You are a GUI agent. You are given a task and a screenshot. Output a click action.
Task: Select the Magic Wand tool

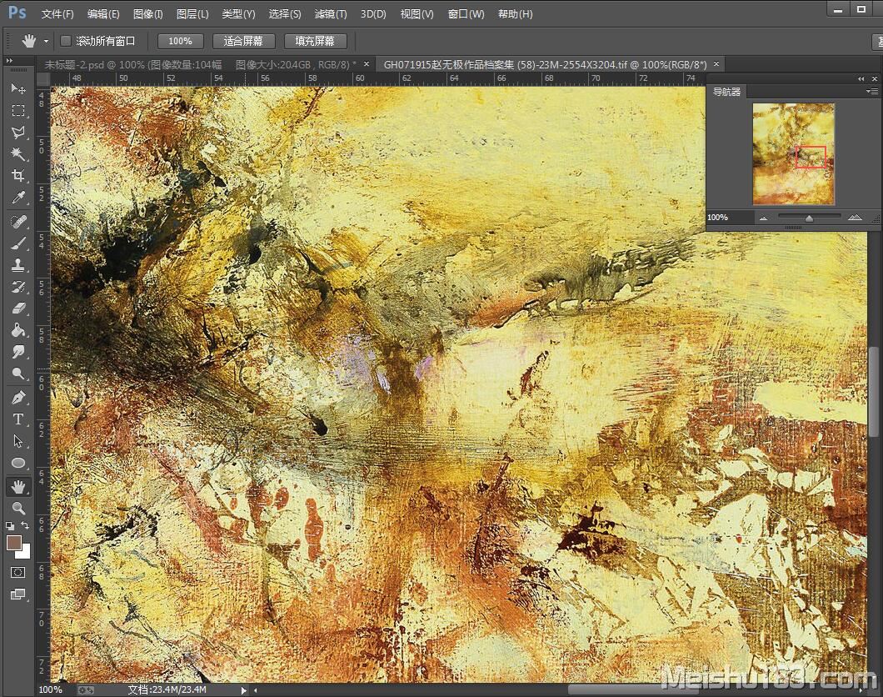pyautogui.click(x=18, y=154)
